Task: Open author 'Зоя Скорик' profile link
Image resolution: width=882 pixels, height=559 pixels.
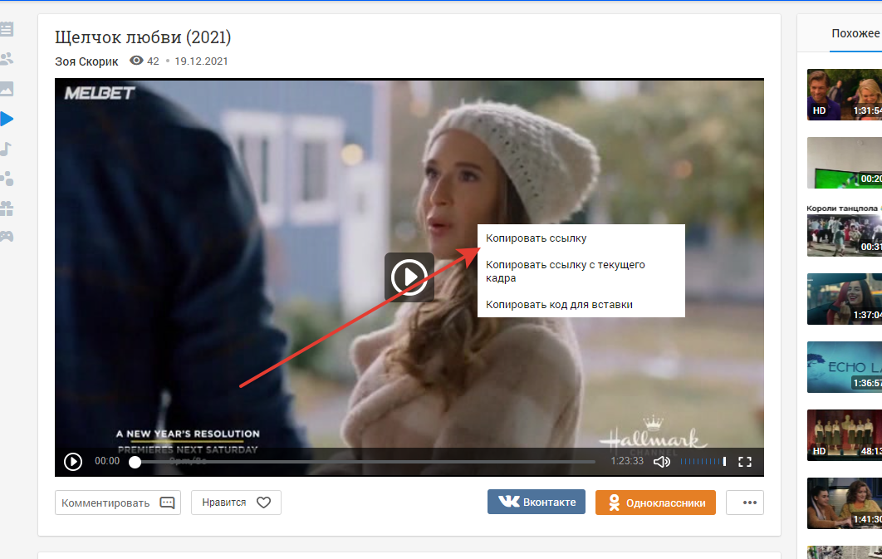Action: click(x=86, y=61)
